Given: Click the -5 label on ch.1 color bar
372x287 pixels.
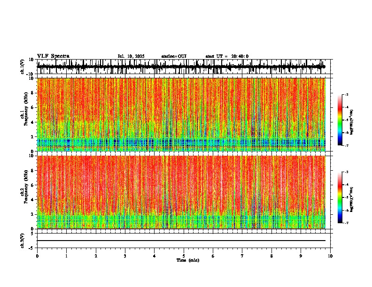Looking at the screenshot, I should click(x=346, y=120).
